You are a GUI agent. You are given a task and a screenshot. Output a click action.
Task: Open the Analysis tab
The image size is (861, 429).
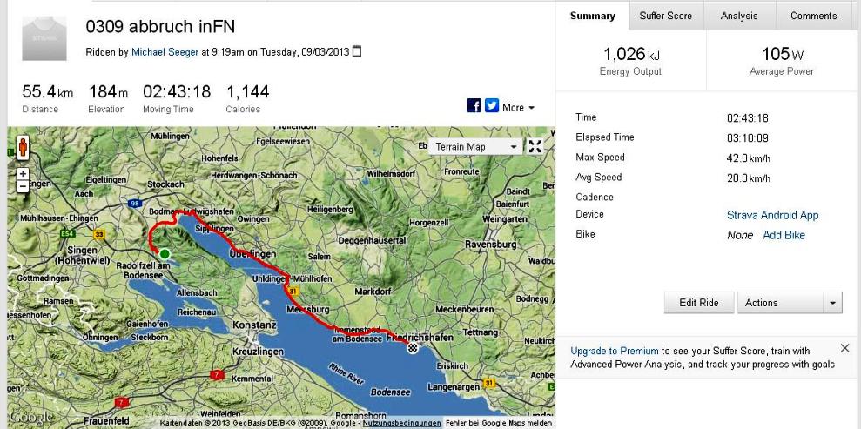(738, 16)
